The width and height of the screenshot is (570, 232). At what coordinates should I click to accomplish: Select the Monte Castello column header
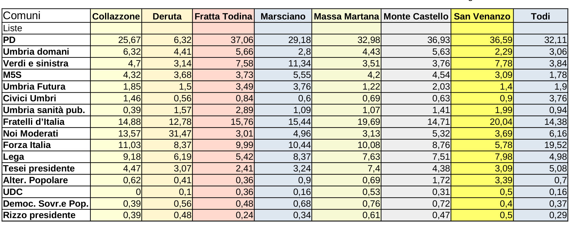(416, 16)
